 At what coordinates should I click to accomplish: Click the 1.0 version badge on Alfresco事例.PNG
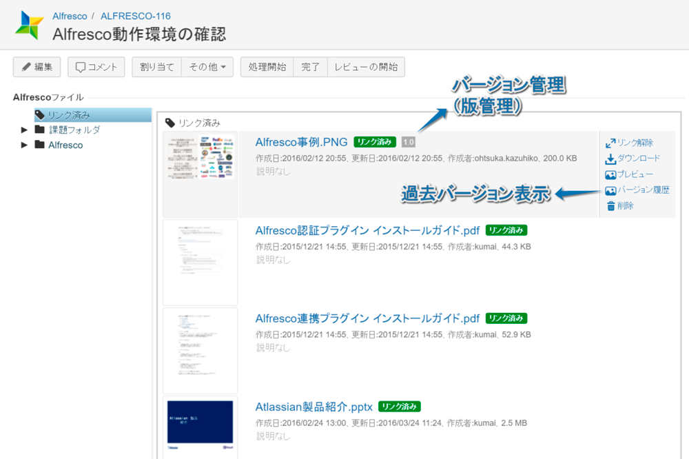pos(408,142)
